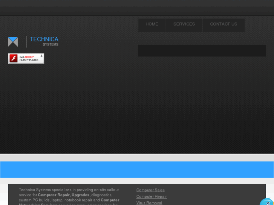274x205 pixels.
Task: Click the red Flash icon in the badge
Action: pyautogui.click(x=14, y=58)
